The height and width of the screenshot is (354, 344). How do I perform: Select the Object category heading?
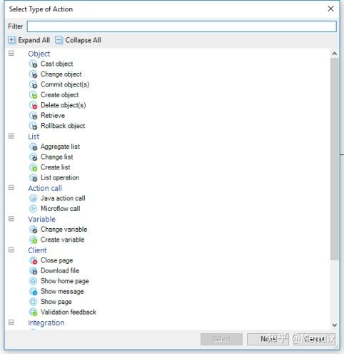click(39, 54)
